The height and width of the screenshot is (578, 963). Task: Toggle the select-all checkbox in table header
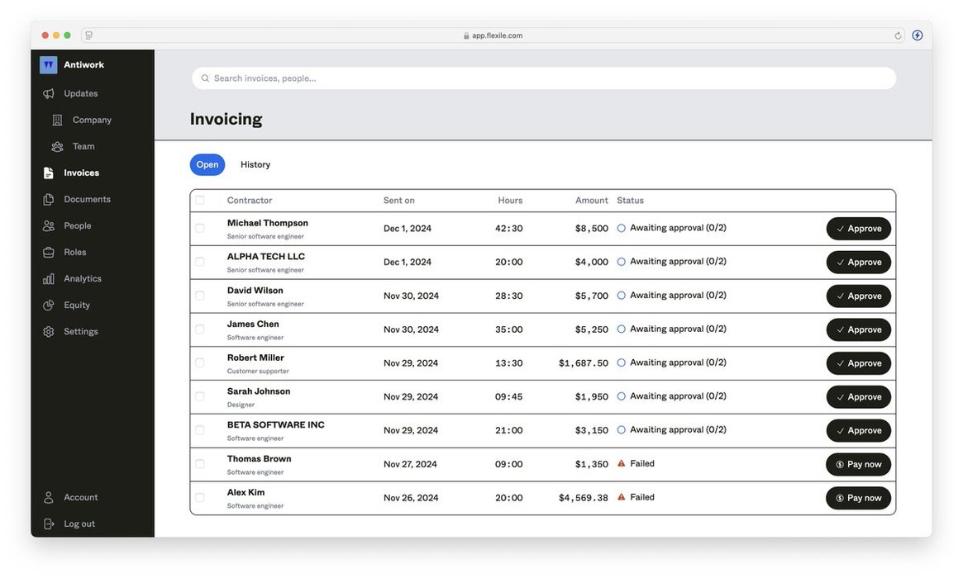199,200
